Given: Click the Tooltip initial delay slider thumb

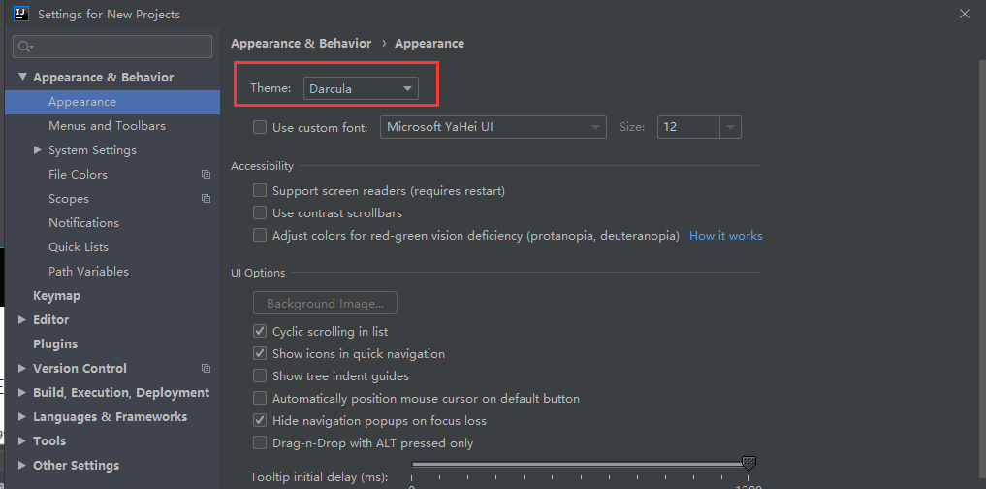Looking at the screenshot, I should (x=748, y=464).
